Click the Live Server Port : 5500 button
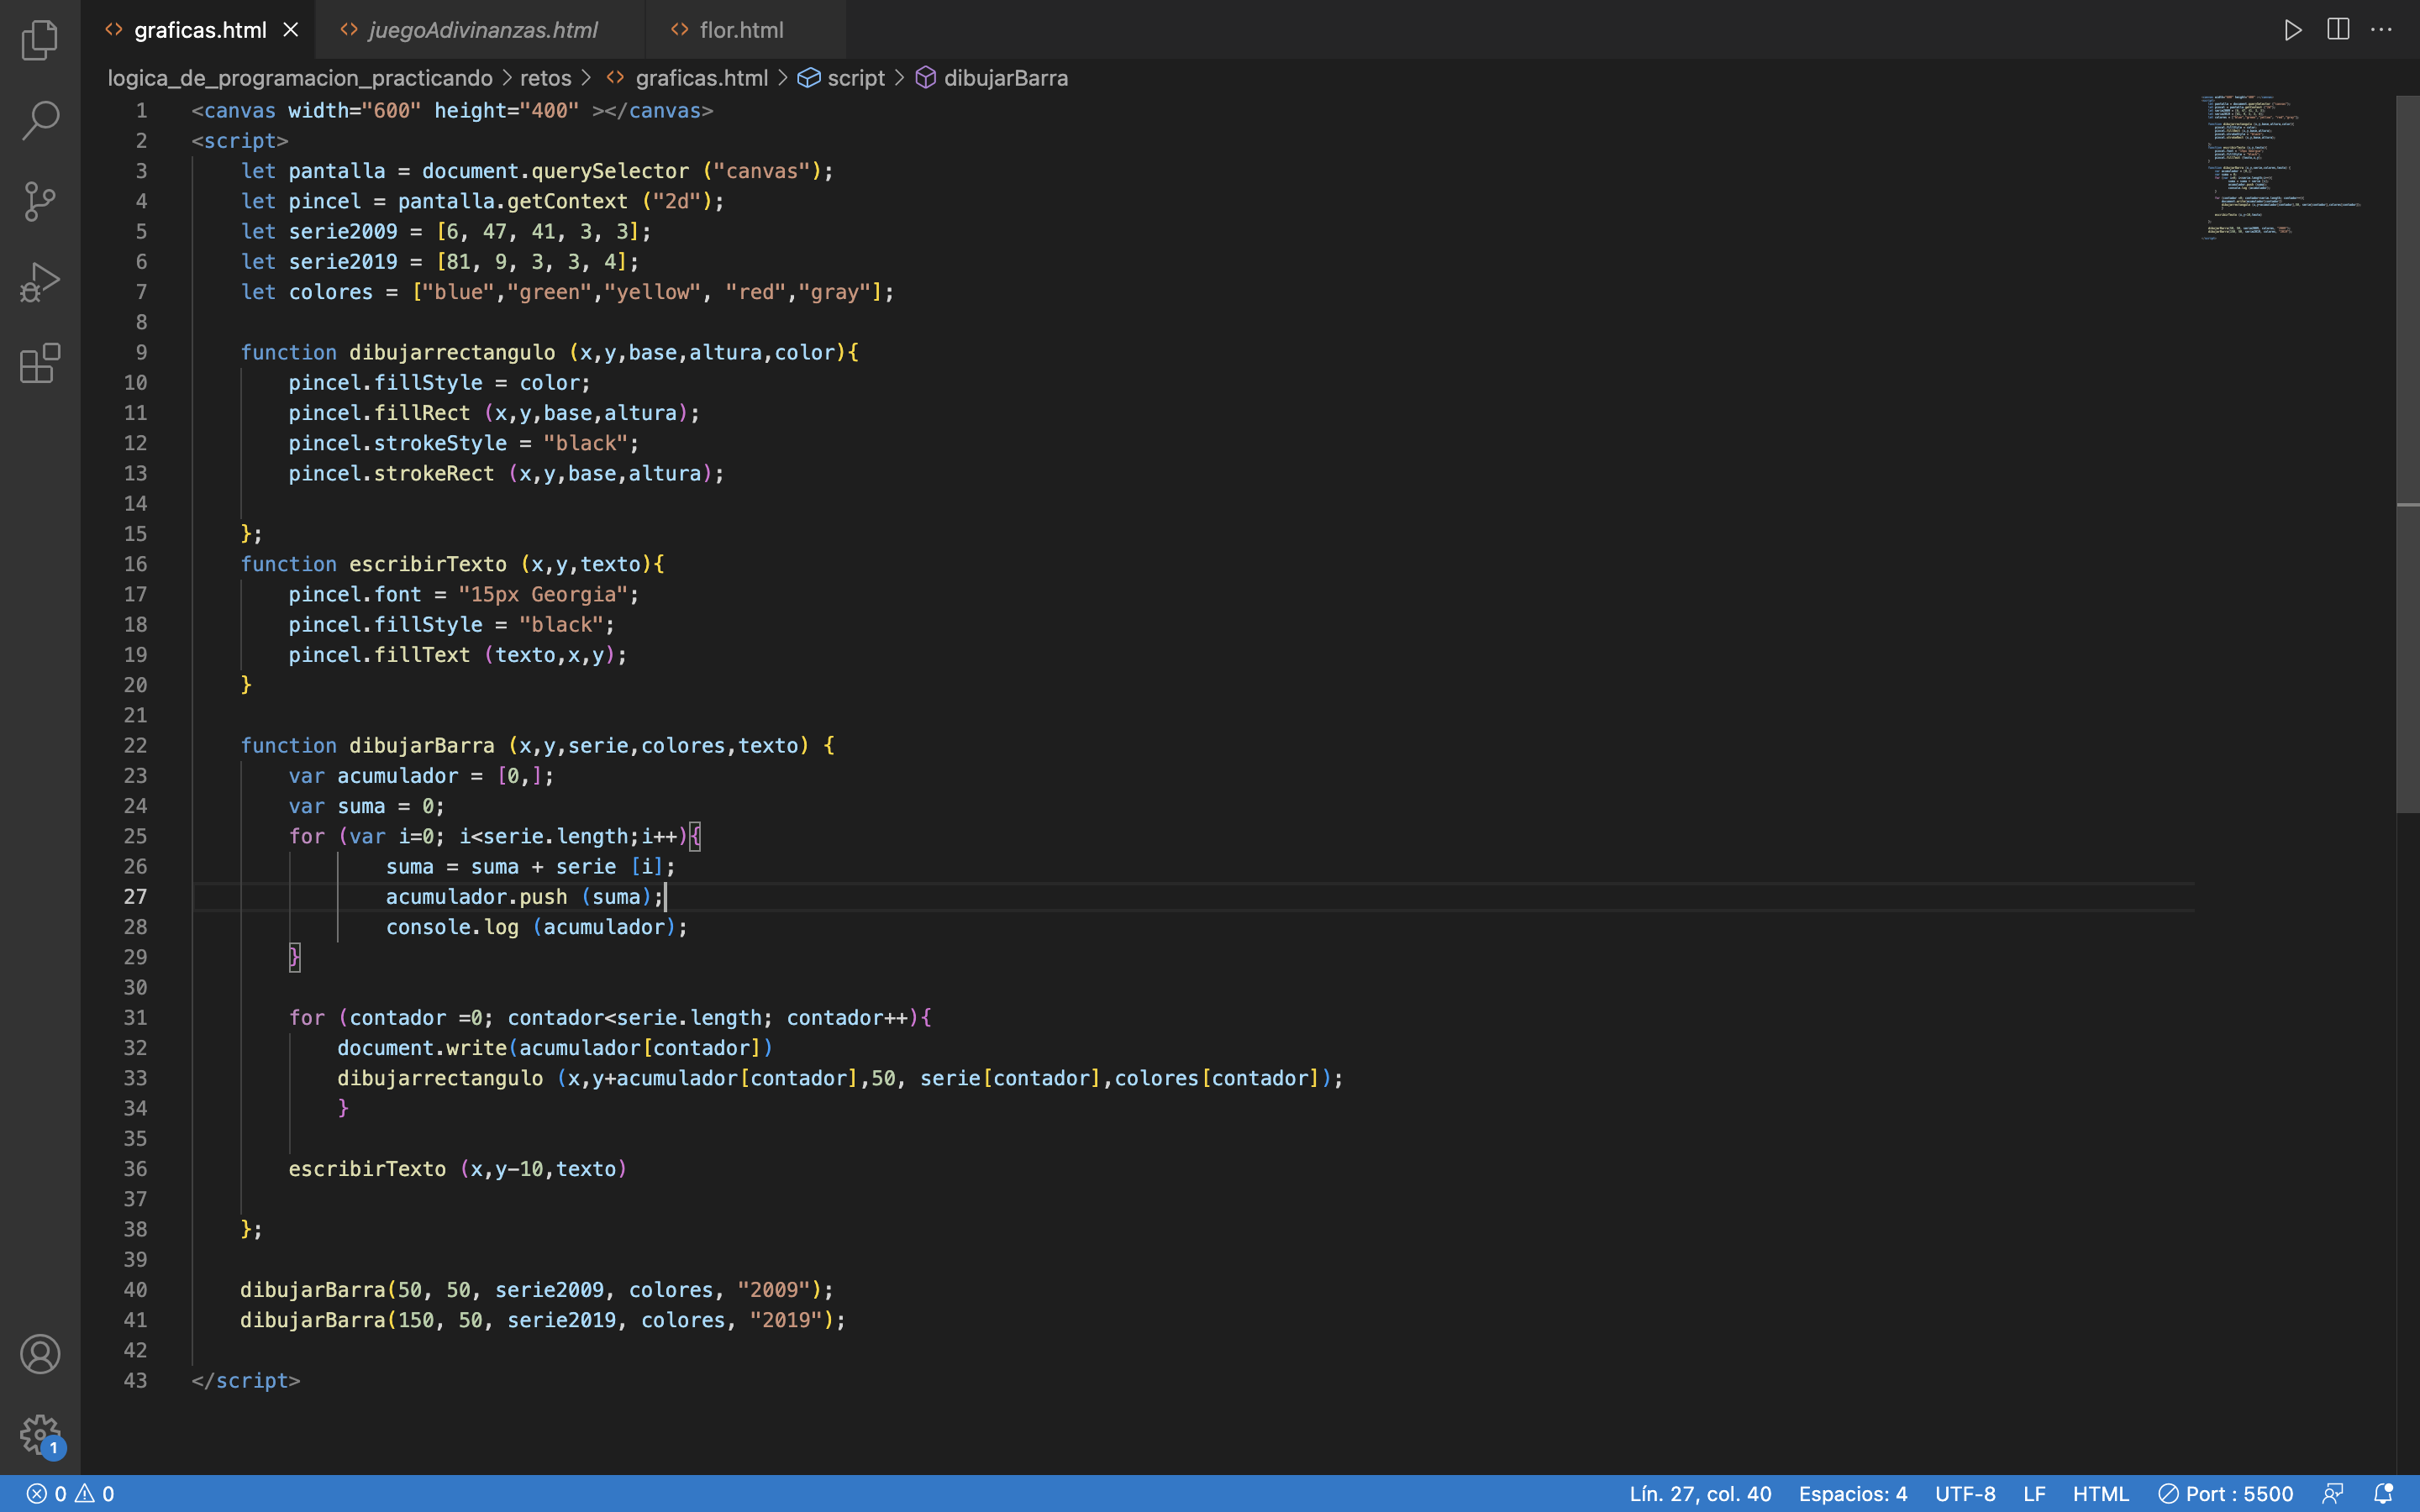 pyautogui.click(x=2225, y=1494)
